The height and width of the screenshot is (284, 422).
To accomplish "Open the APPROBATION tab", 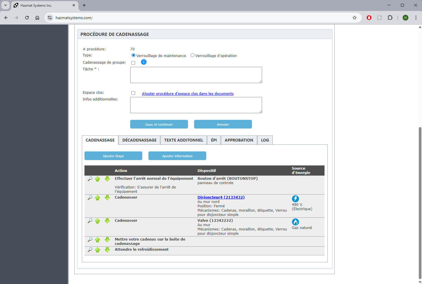I will (239, 140).
